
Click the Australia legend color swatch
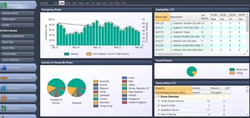point(96,81)
